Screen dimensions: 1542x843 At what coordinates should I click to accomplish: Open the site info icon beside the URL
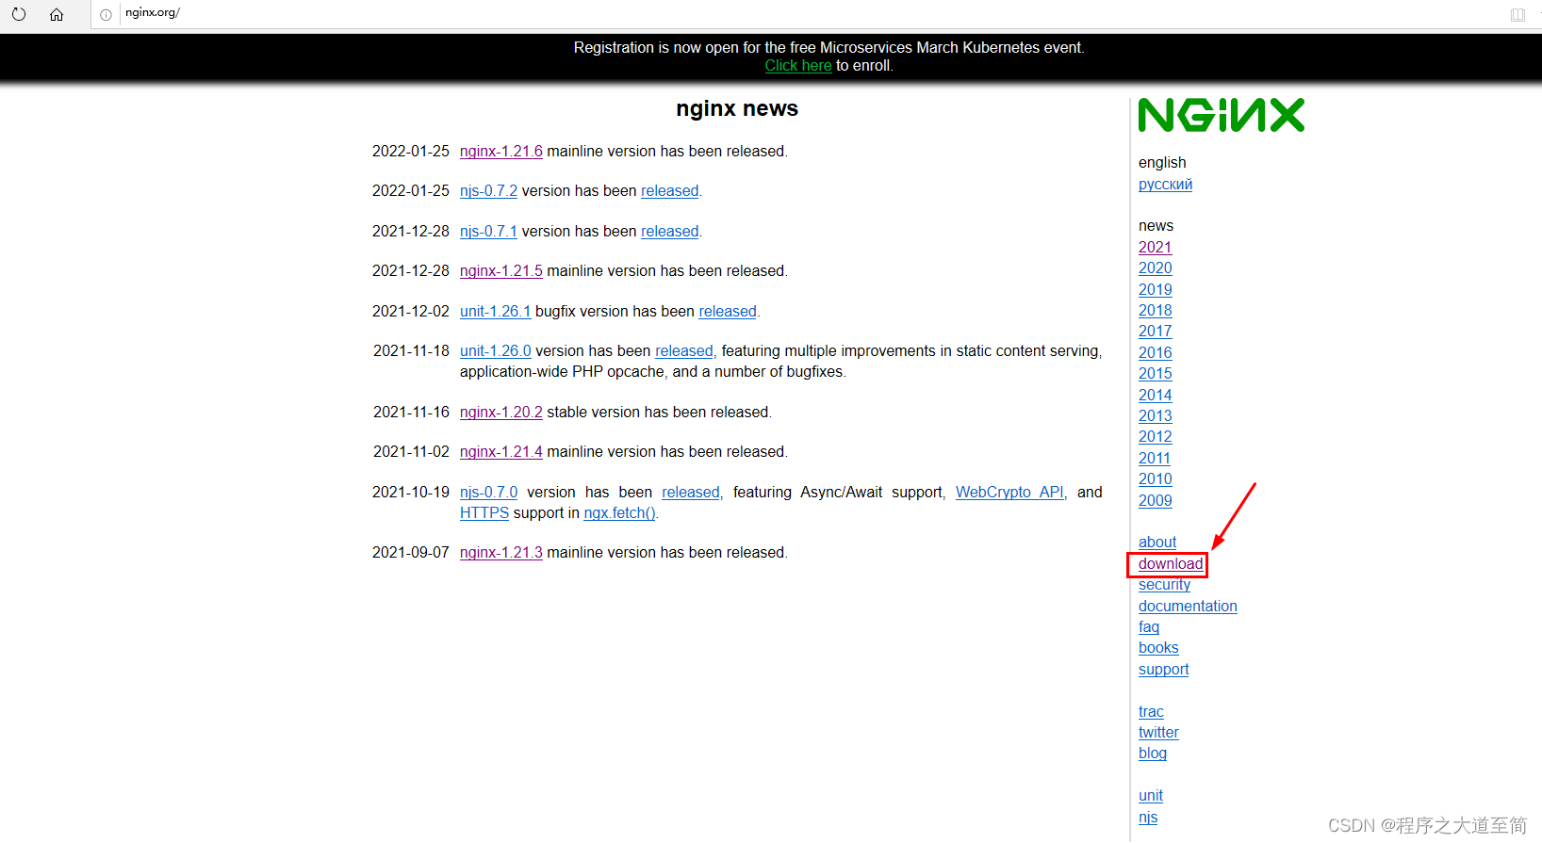106,14
